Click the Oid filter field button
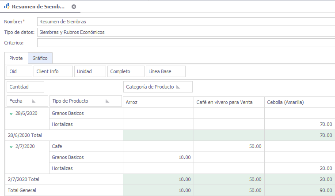This screenshot has height=196, width=335. pos(19,71)
